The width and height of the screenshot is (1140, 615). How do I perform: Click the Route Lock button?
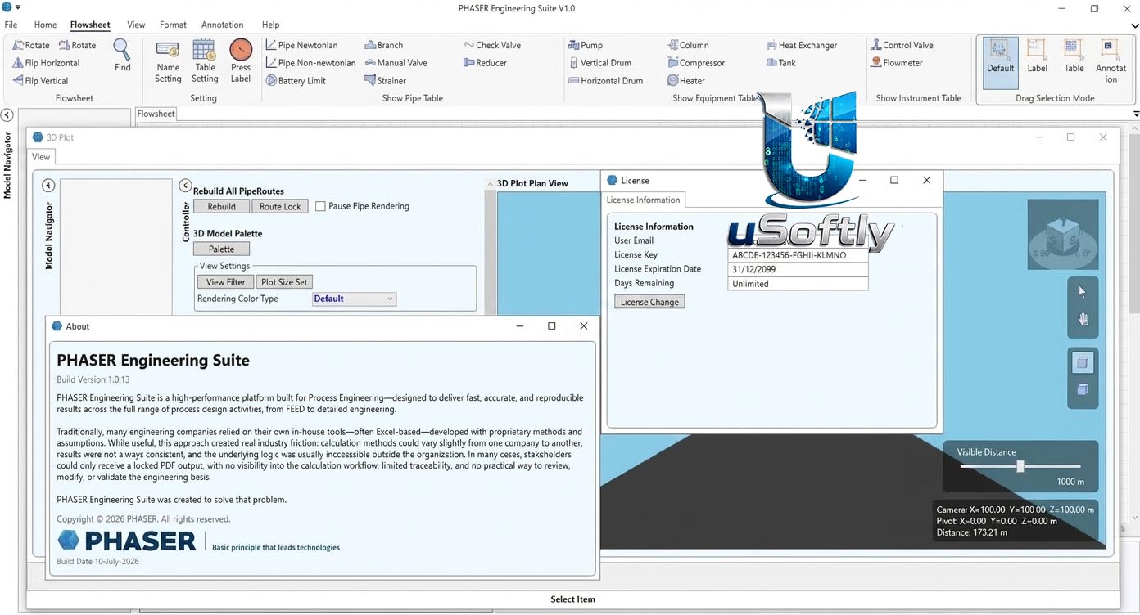[x=280, y=207]
